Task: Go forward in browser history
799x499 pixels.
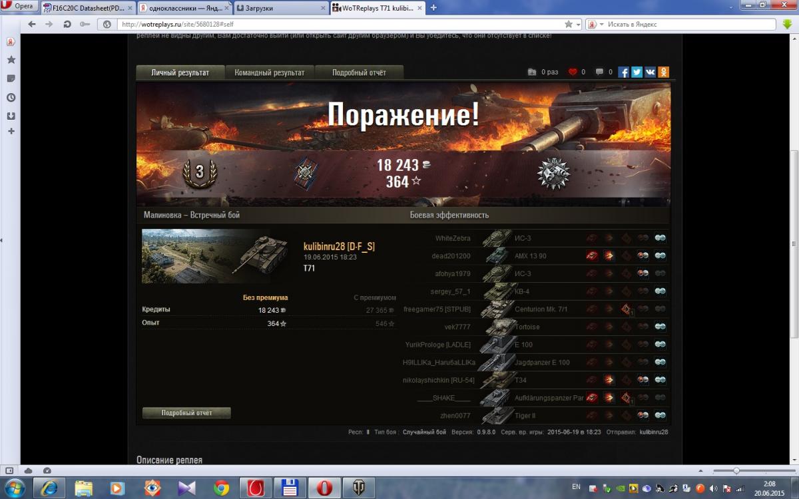Action: coord(49,24)
